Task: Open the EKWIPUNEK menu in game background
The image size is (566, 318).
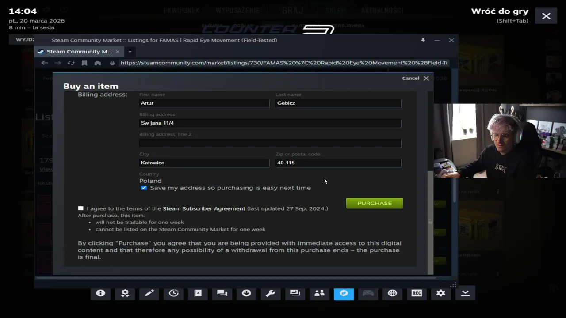Action: point(181,10)
